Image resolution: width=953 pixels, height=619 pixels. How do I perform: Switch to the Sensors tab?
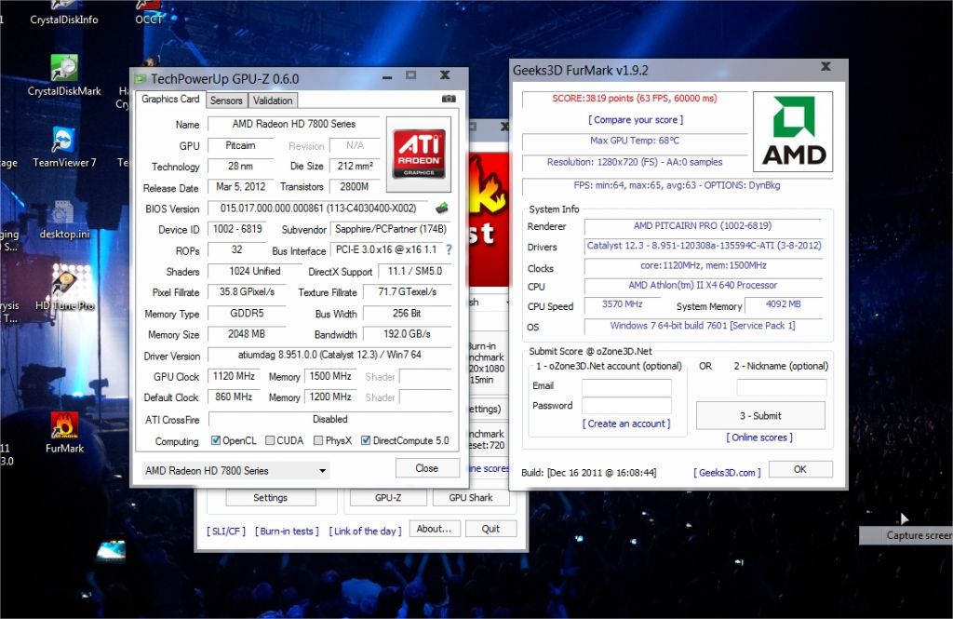point(226,101)
